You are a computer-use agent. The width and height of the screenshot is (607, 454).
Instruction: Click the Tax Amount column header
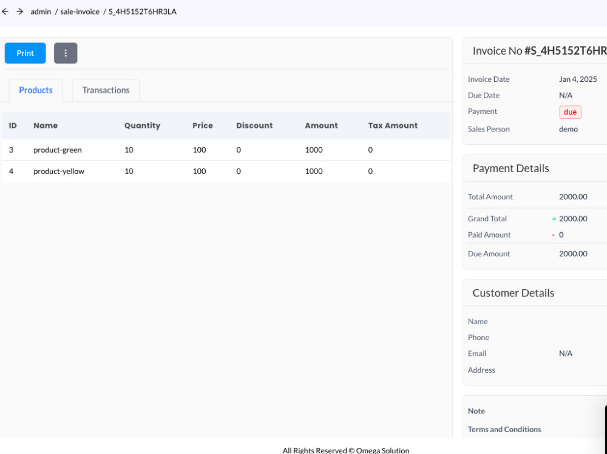[x=393, y=125]
